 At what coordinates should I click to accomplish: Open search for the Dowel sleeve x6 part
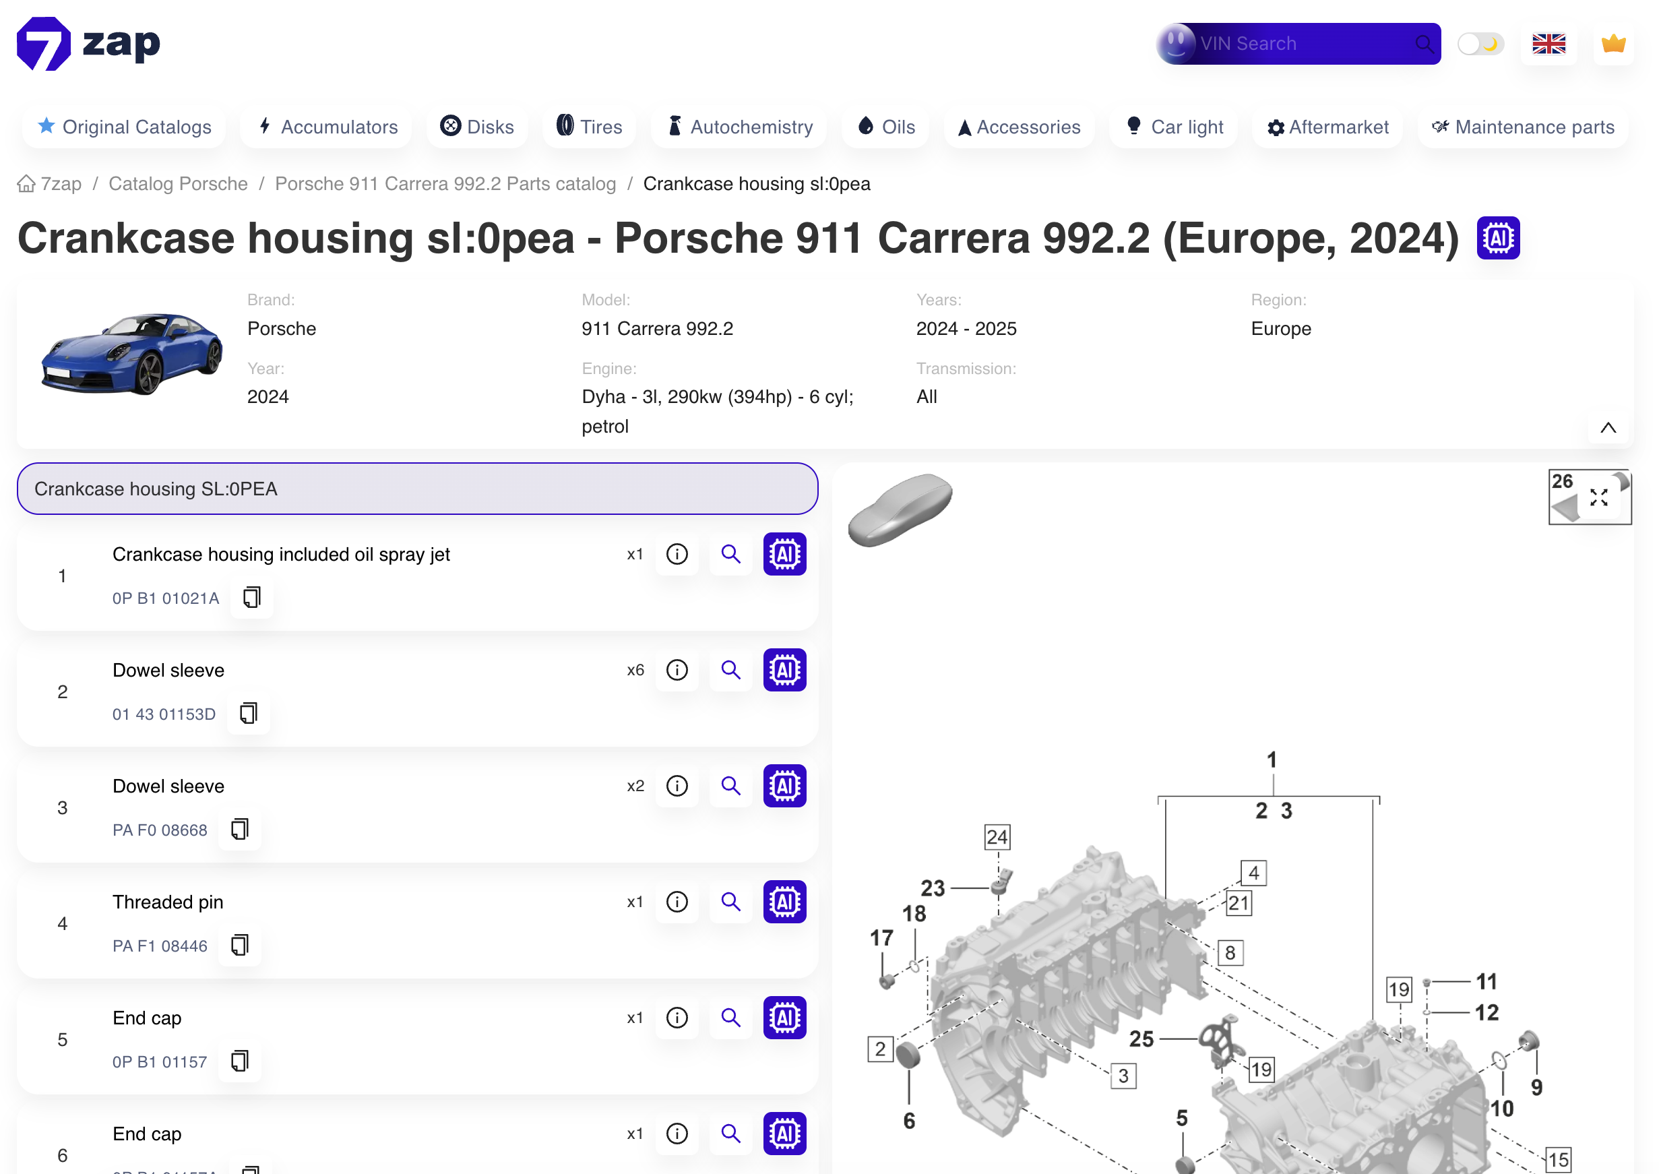730,670
